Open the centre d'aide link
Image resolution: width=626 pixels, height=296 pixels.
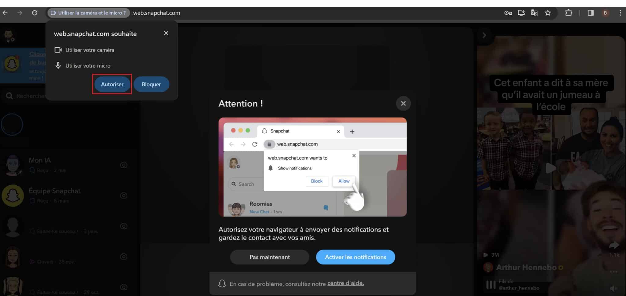(x=345, y=283)
